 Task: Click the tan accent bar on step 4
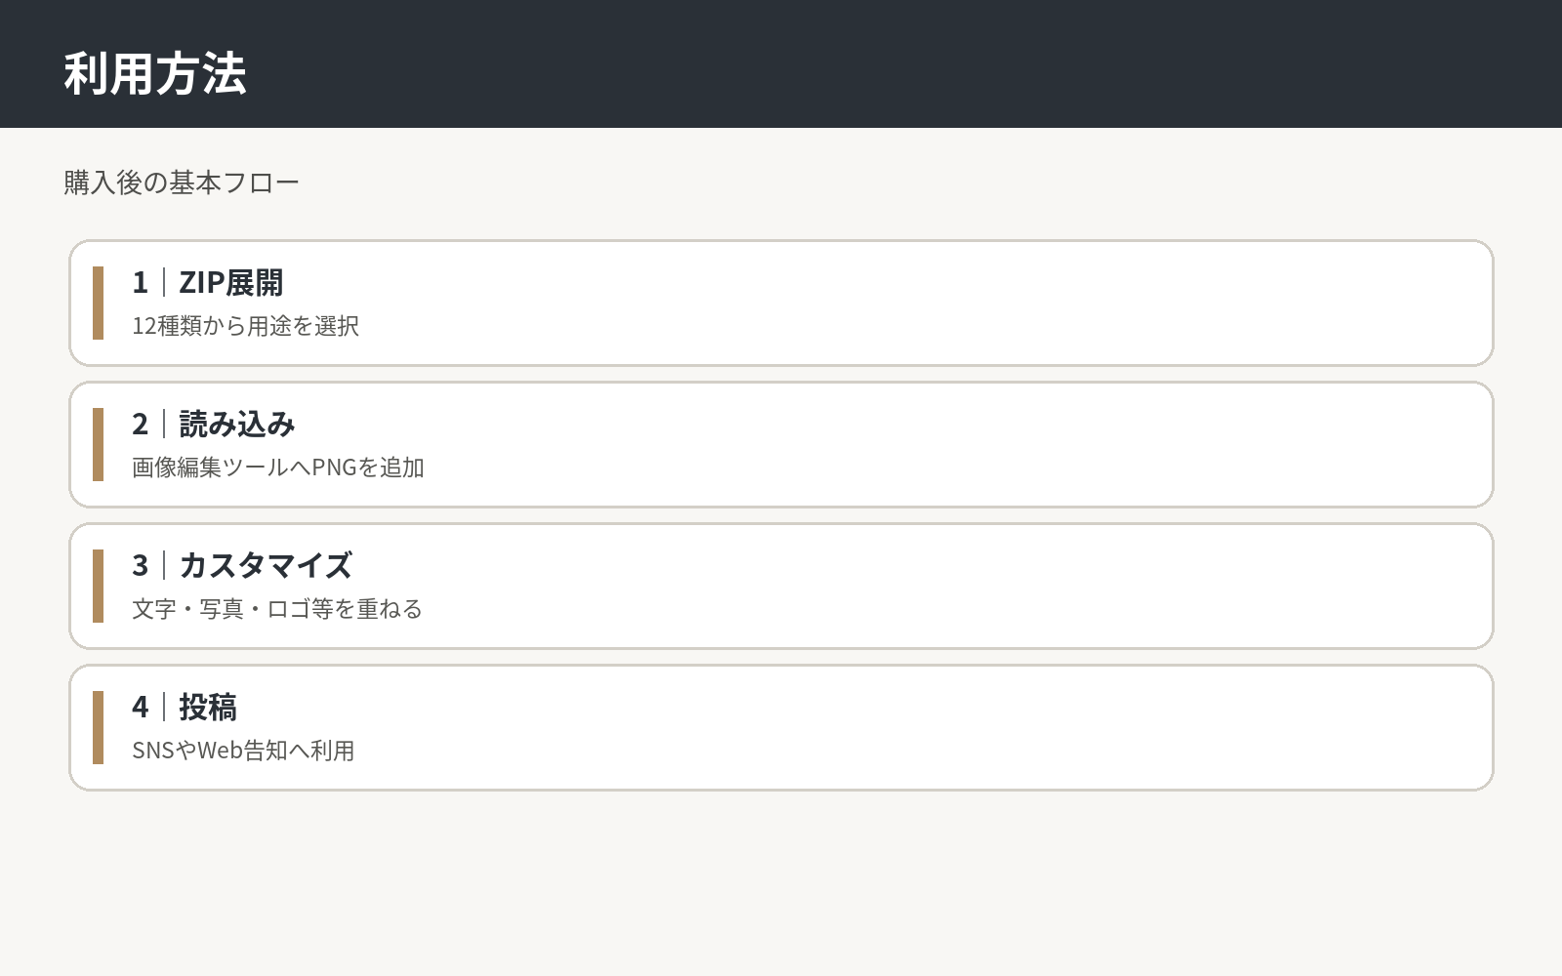98,727
